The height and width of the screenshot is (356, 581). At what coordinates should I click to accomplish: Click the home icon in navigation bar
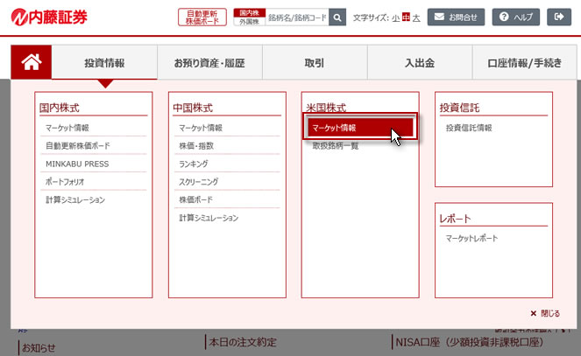[32, 62]
